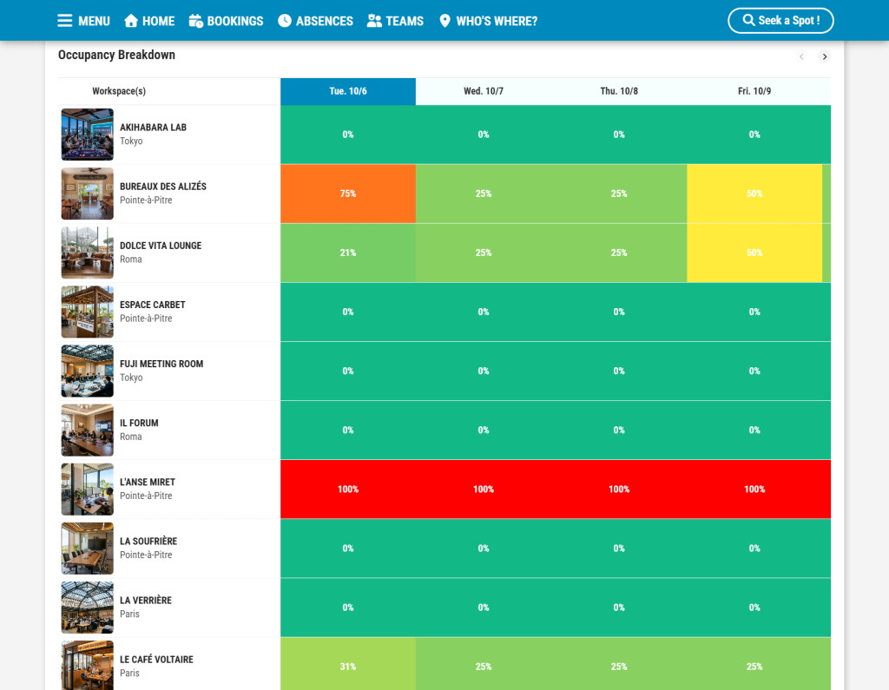Open the Fuji Meeting Room thumbnail
This screenshot has width=889, height=690.
coord(88,371)
